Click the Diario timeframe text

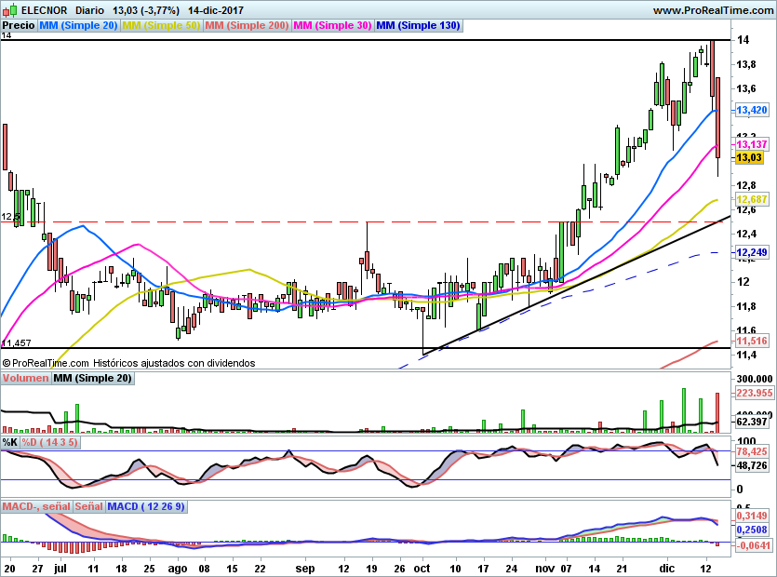point(89,10)
